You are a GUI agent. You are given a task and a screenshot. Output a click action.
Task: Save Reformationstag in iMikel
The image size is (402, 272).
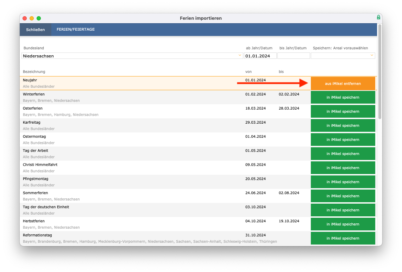click(343, 239)
